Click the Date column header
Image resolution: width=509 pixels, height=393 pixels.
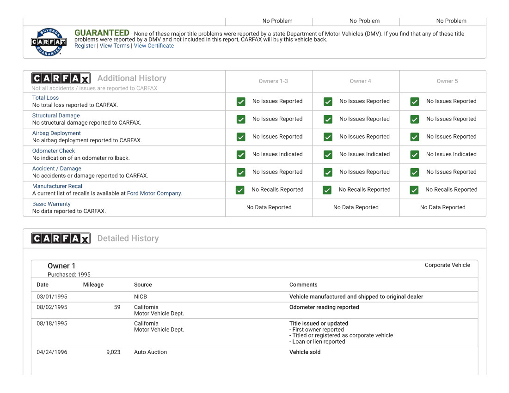[43, 284]
